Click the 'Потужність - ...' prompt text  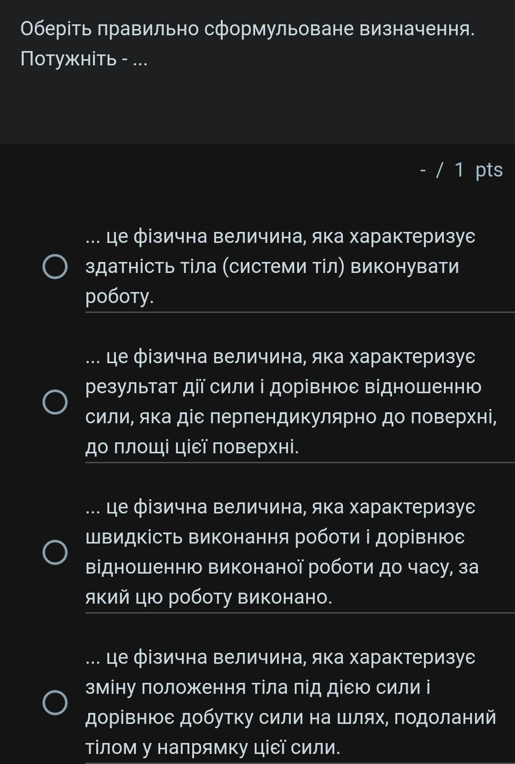pos(84,59)
